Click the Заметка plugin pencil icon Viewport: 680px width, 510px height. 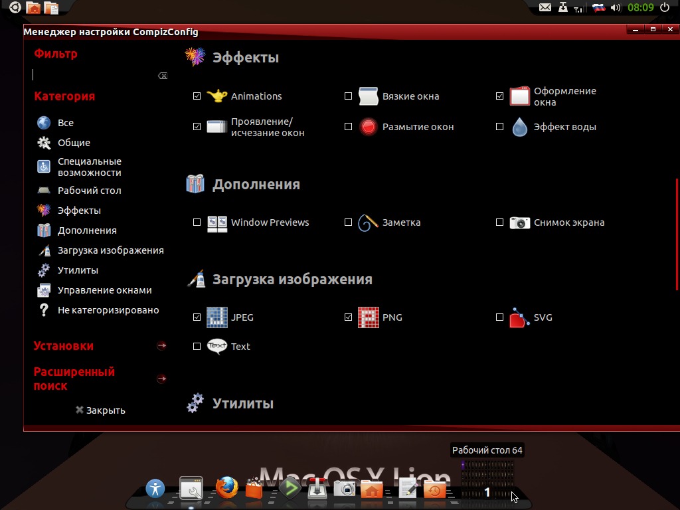[x=368, y=222]
